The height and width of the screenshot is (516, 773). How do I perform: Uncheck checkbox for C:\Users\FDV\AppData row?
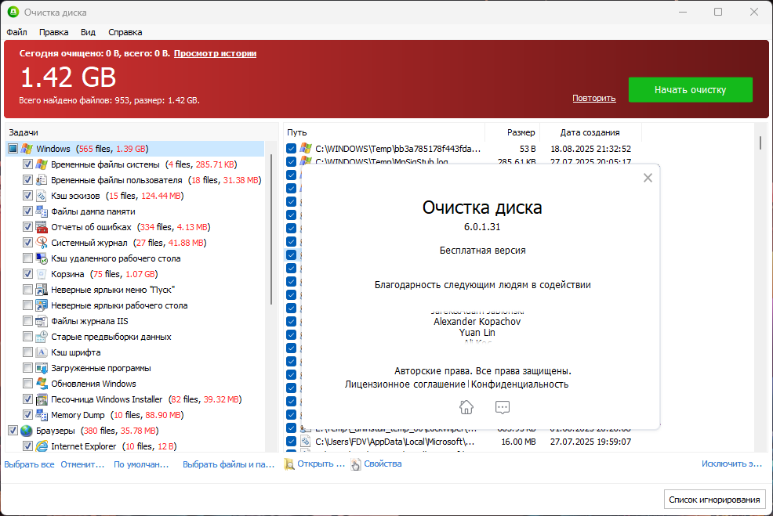[x=291, y=442]
